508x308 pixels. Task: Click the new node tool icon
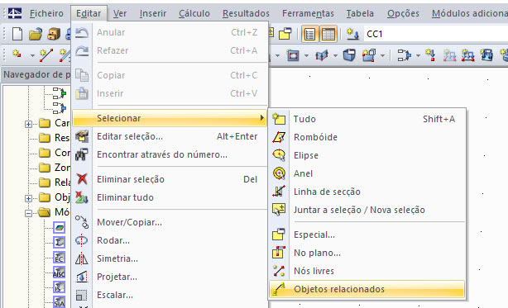click(x=17, y=54)
